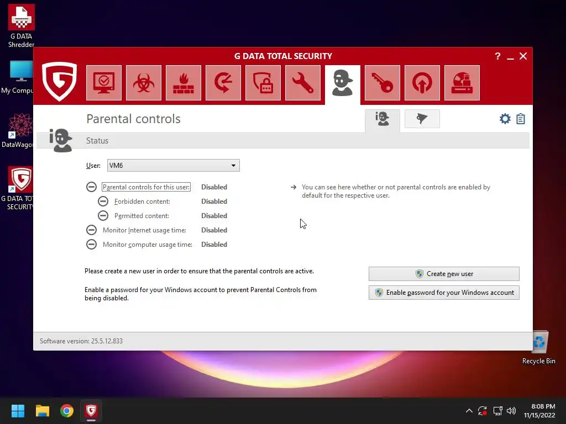Open the Tuner wrench icon
Screen dimensions: 566x424
[x=303, y=83]
